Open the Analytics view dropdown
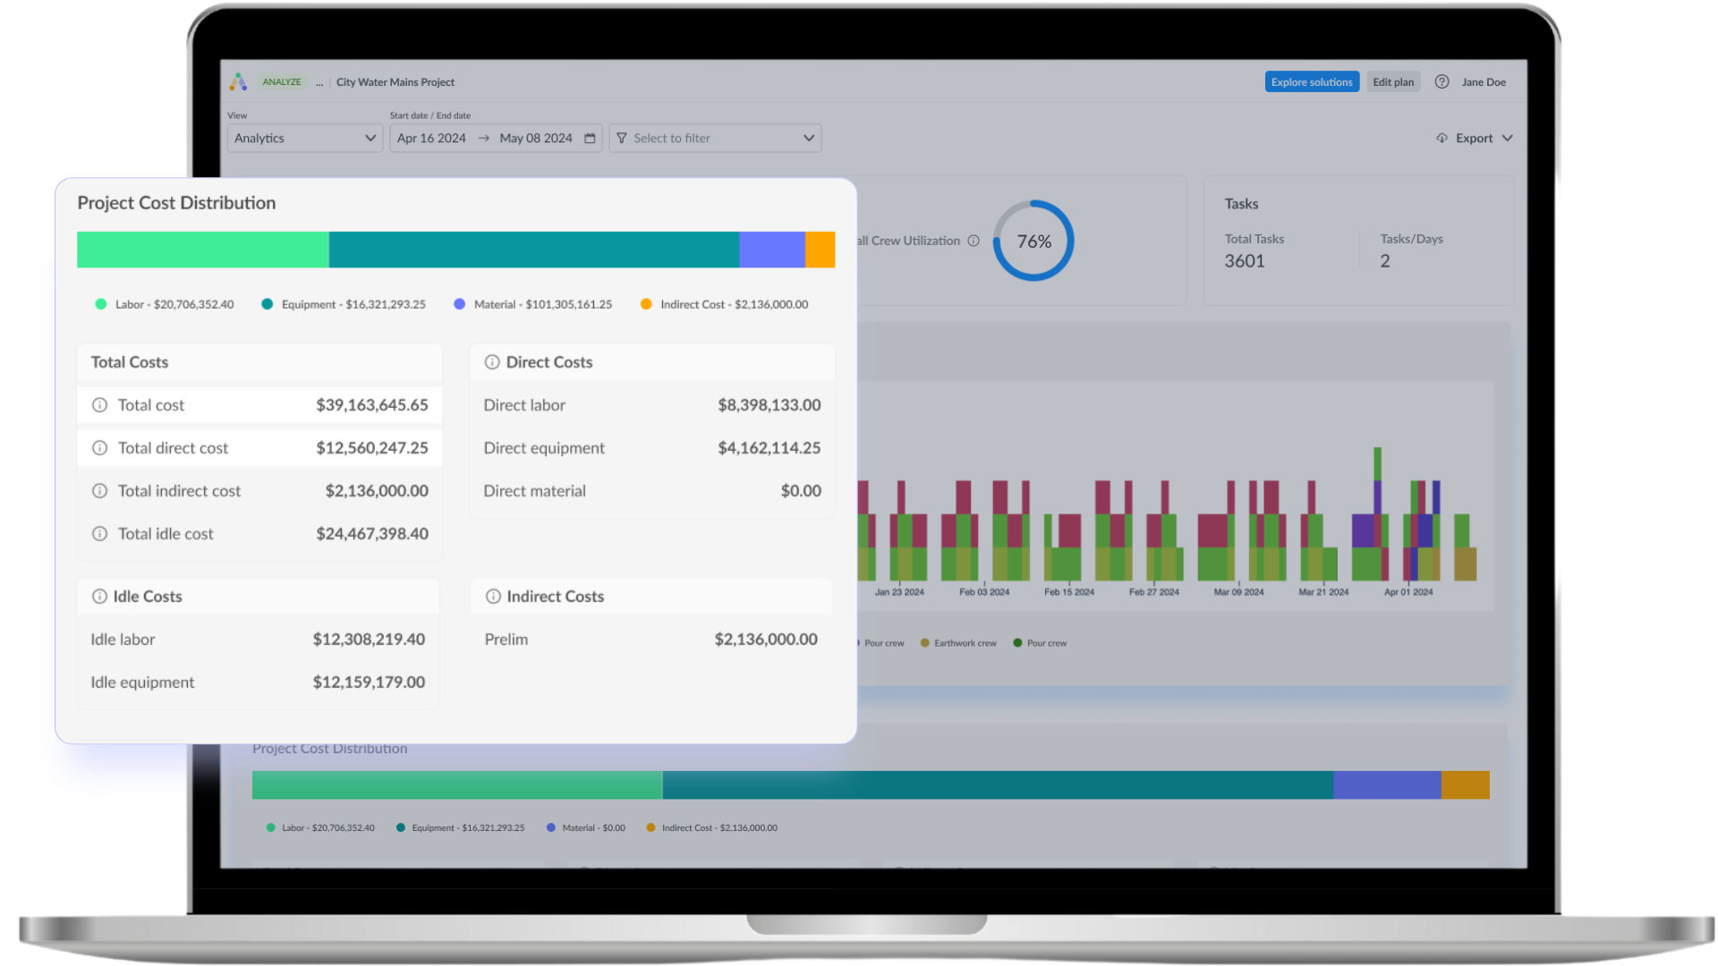This screenshot has width=1718, height=966. point(304,139)
